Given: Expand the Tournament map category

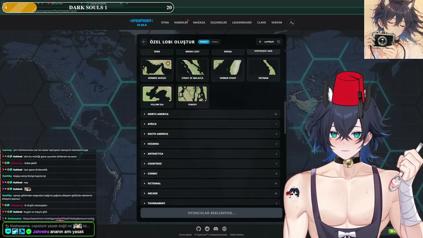Looking at the screenshot, I should pyautogui.click(x=210, y=203).
